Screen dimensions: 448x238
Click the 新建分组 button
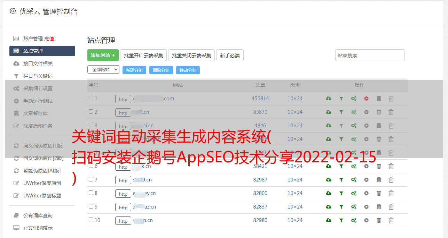tap(134, 70)
